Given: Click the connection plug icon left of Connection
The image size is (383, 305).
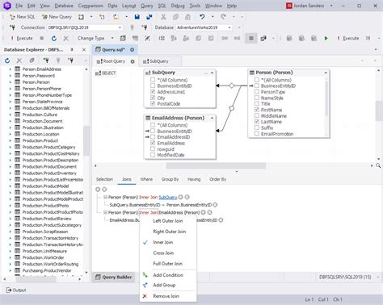Looking at the screenshot, I should (x=12, y=27).
